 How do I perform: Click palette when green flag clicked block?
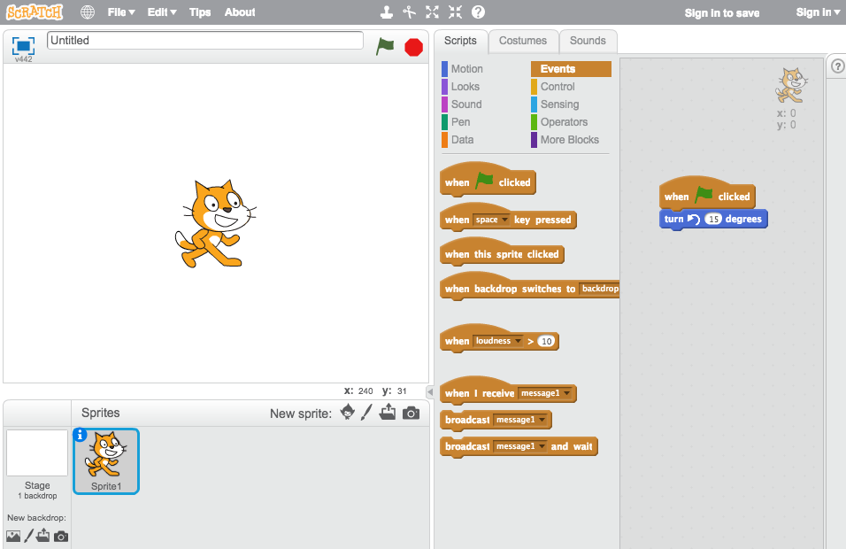point(488,181)
